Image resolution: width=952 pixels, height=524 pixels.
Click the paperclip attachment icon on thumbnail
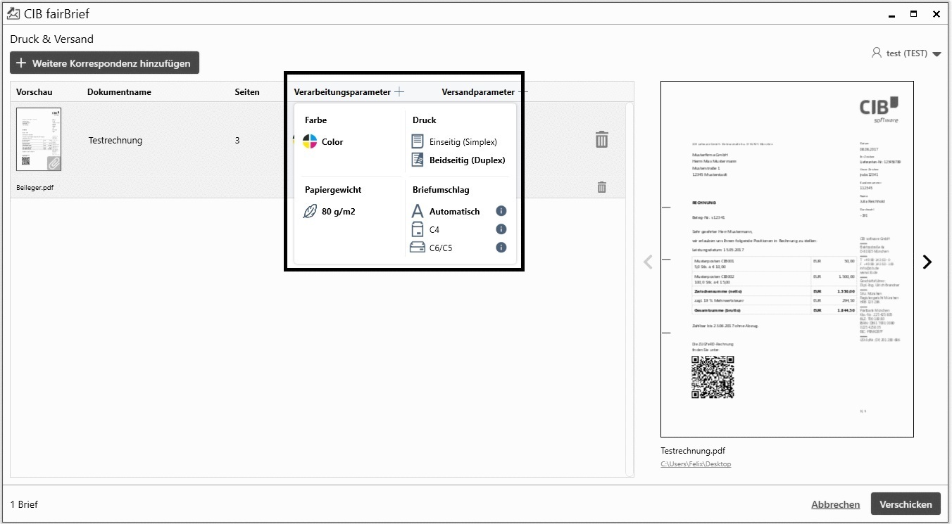(x=54, y=164)
